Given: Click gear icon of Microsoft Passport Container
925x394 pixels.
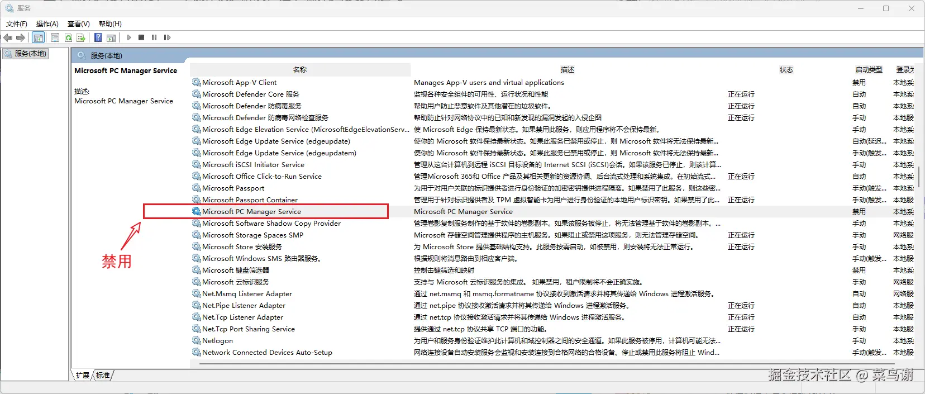Looking at the screenshot, I should coord(197,200).
